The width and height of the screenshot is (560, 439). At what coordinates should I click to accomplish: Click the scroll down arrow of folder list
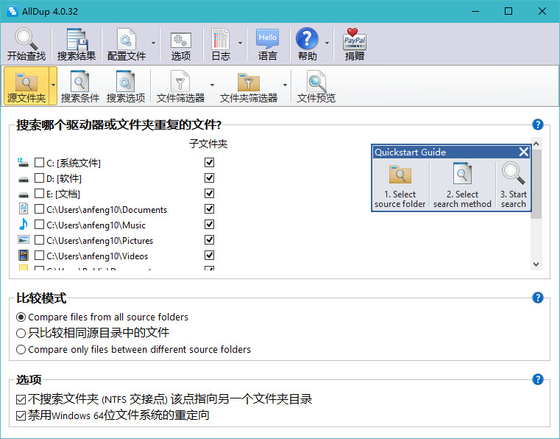coord(536,264)
